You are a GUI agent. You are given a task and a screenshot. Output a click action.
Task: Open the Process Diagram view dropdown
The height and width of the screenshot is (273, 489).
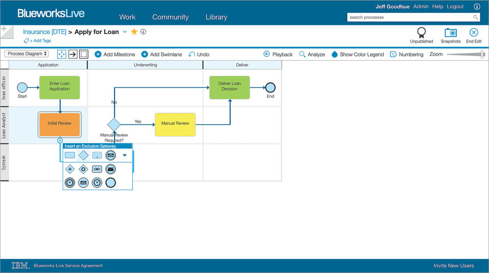tap(26, 53)
